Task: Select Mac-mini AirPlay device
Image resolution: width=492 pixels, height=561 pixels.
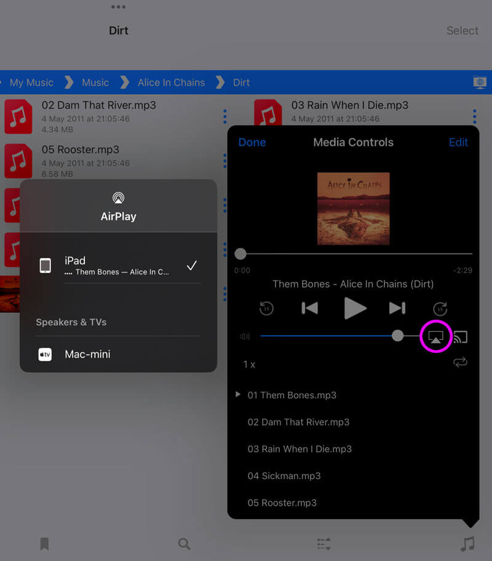Action: (118, 354)
